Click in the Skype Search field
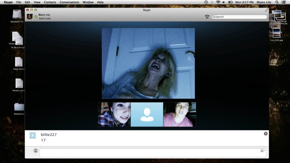 click(x=239, y=17)
